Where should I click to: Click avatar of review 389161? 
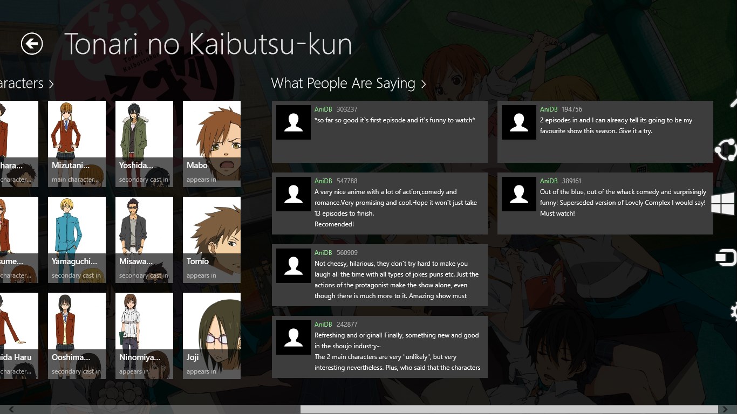[x=519, y=194]
